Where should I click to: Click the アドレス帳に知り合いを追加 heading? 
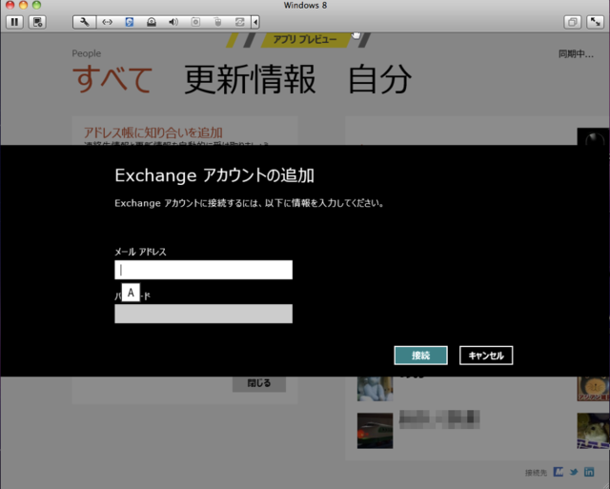(x=153, y=132)
